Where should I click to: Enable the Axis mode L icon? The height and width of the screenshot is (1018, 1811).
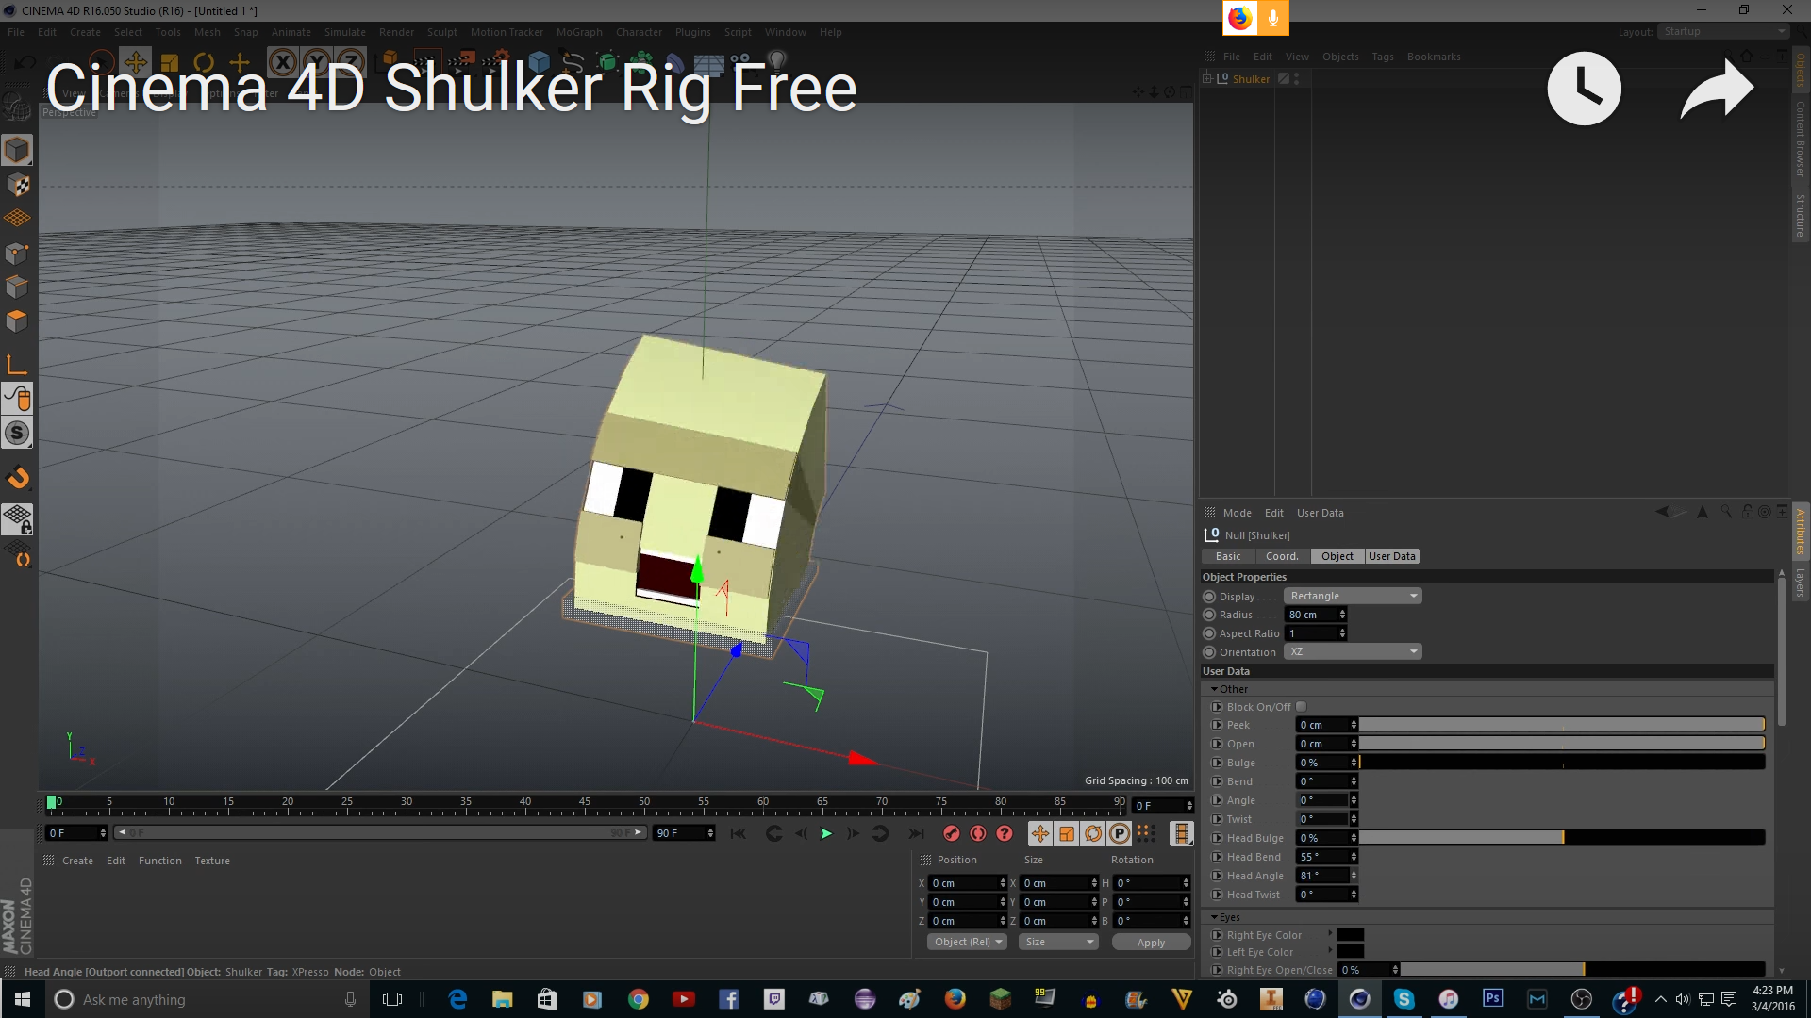click(x=17, y=365)
